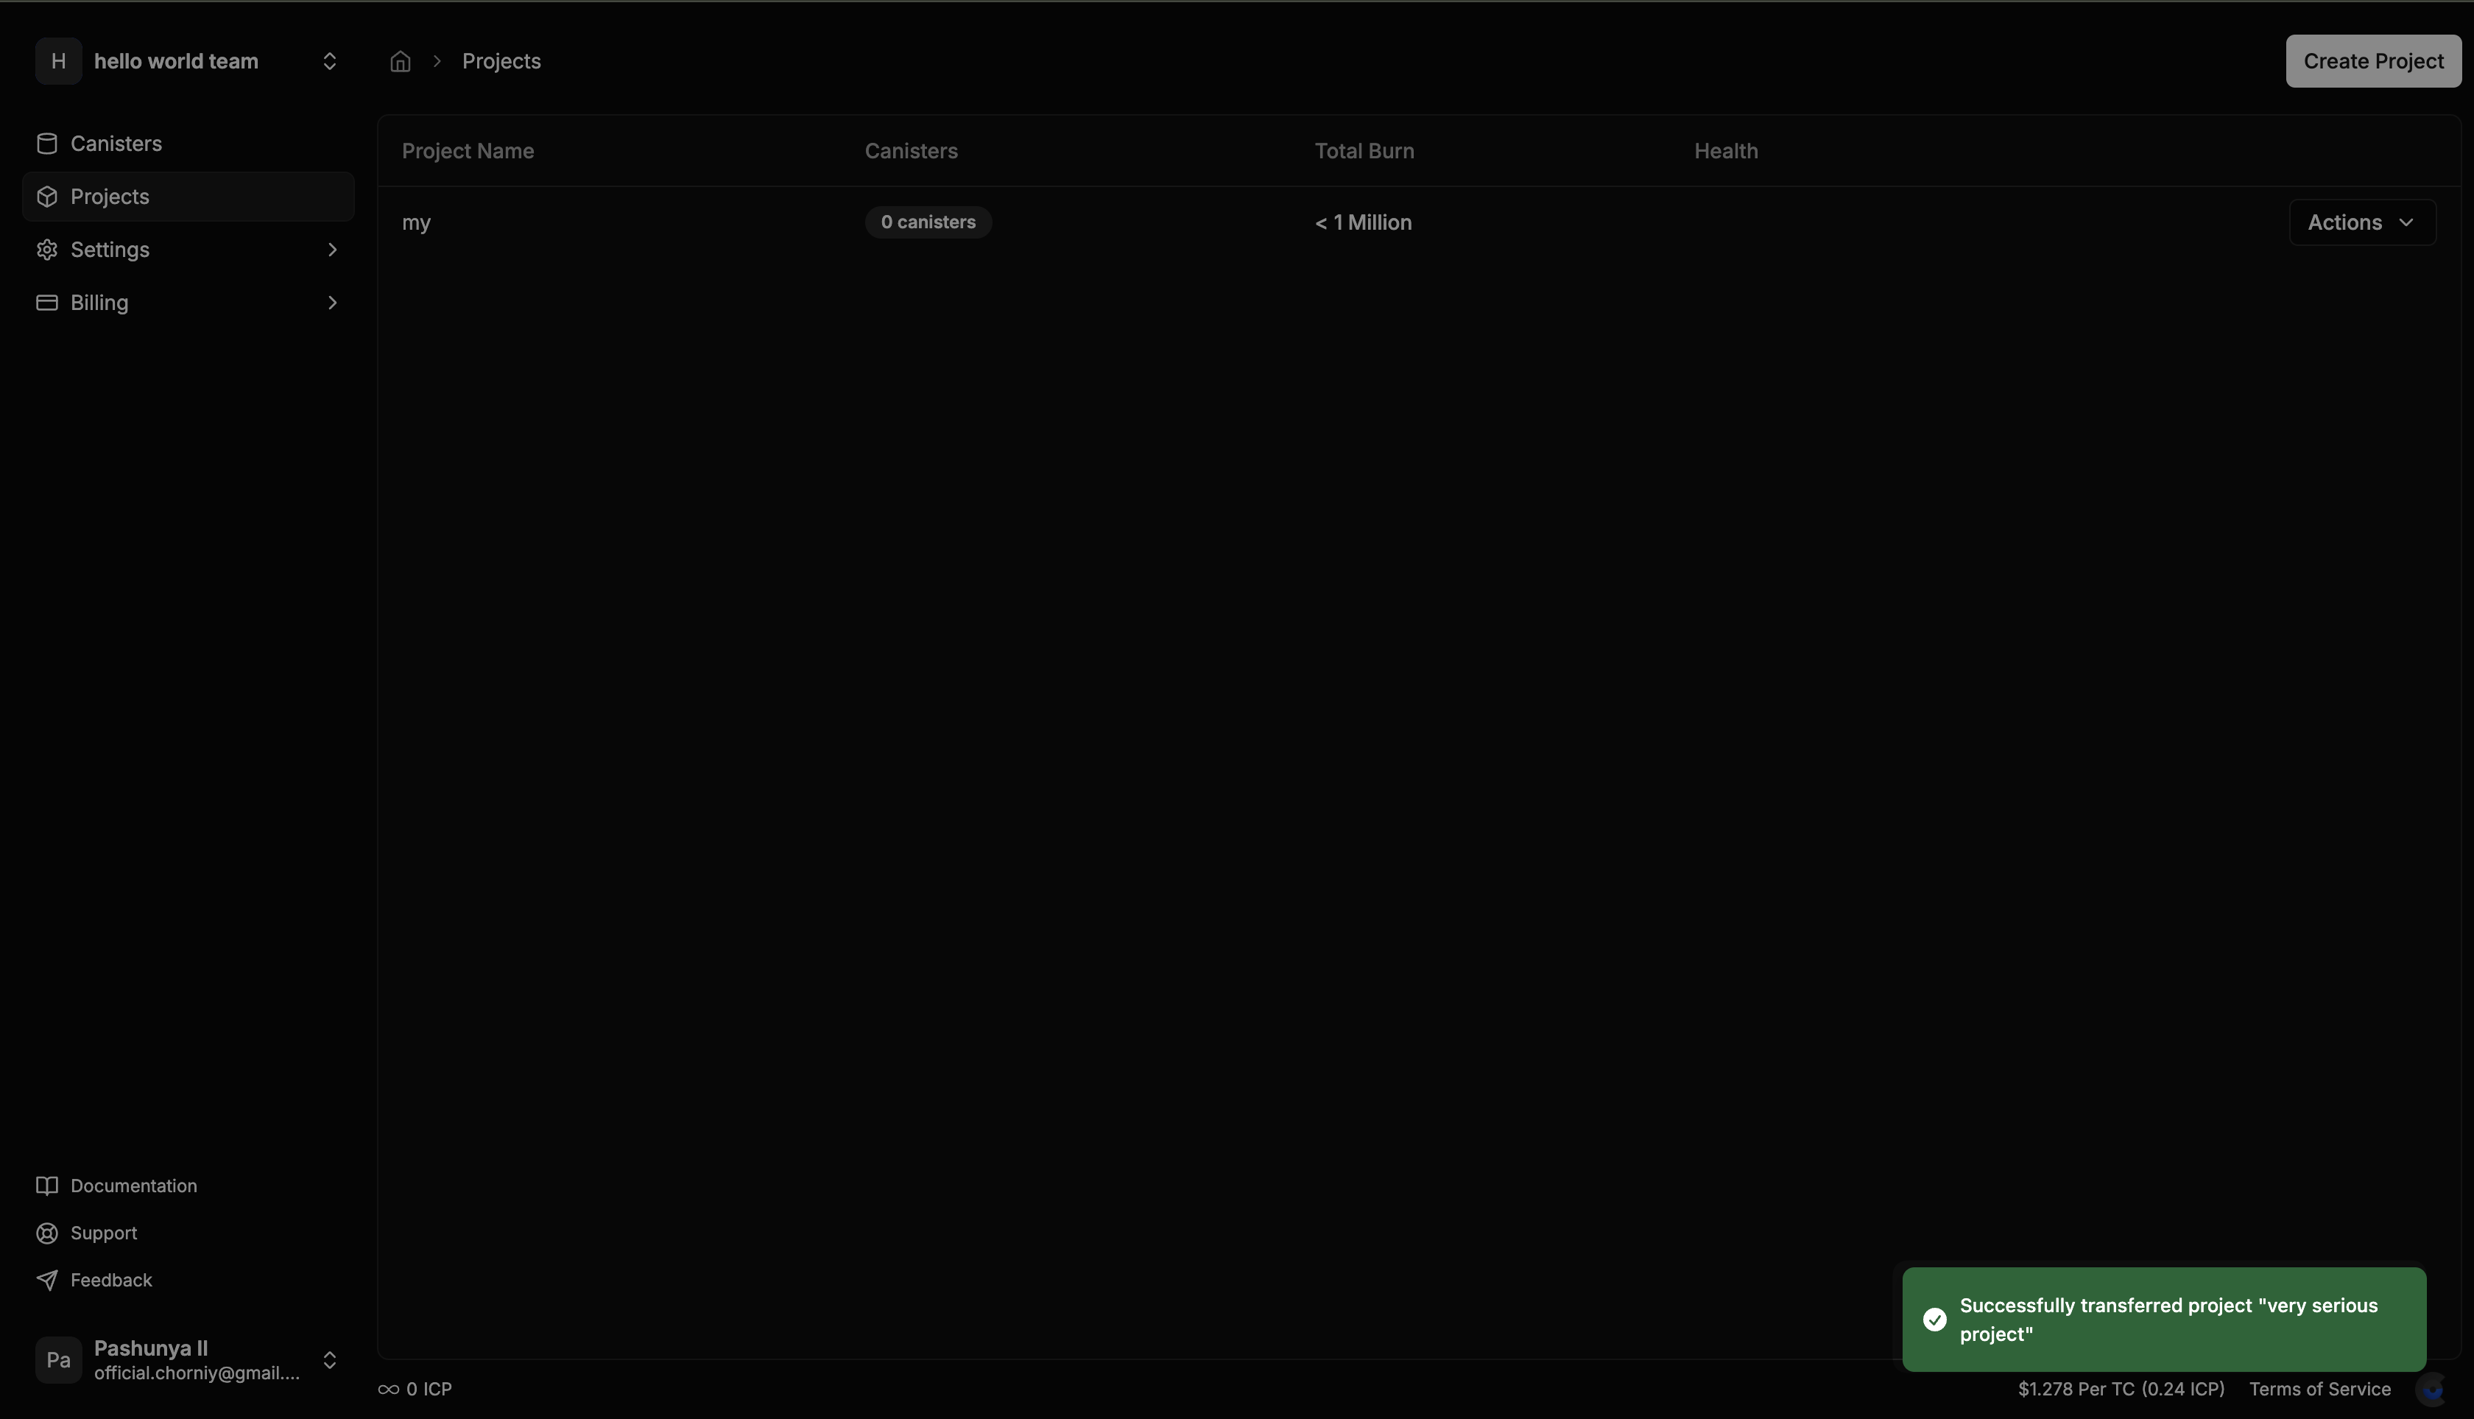Image resolution: width=2474 pixels, height=1419 pixels.
Task: Open Settings via the gear icon
Action: click(x=46, y=250)
